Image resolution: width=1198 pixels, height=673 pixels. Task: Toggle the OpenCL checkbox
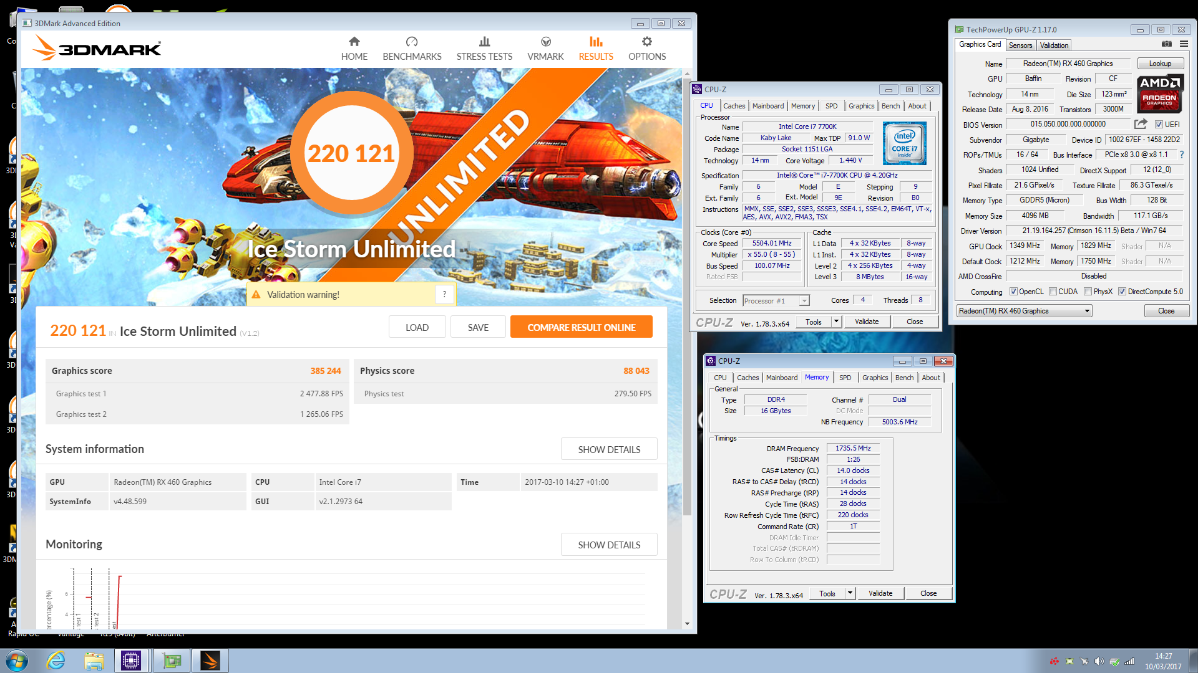[x=1013, y=292]
